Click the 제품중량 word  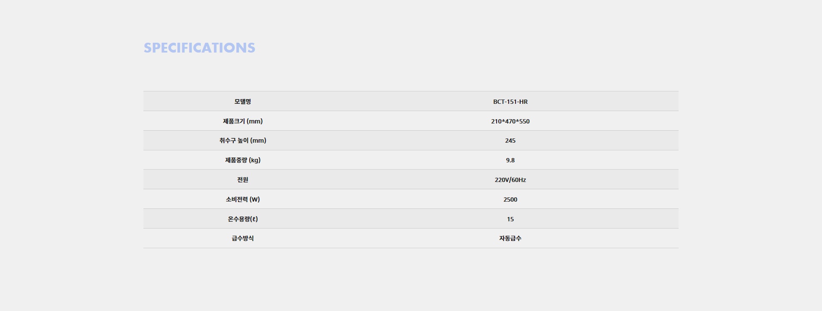pos(236,160)
